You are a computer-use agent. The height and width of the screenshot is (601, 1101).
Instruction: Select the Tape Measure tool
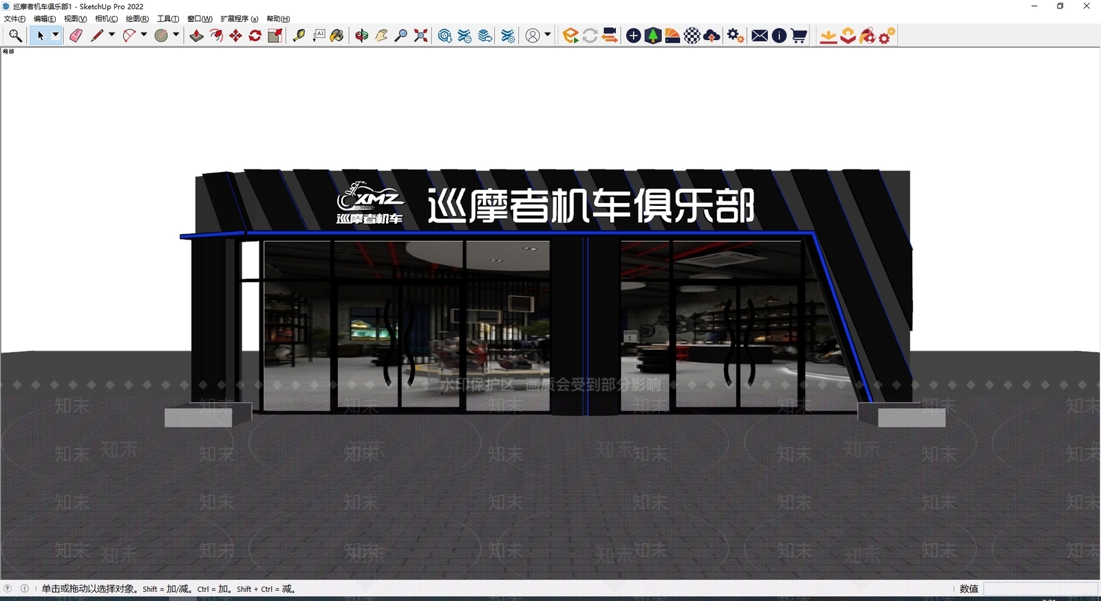299,36
